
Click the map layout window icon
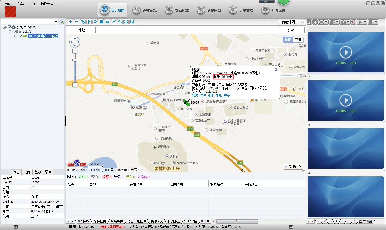tap(132, 22)
